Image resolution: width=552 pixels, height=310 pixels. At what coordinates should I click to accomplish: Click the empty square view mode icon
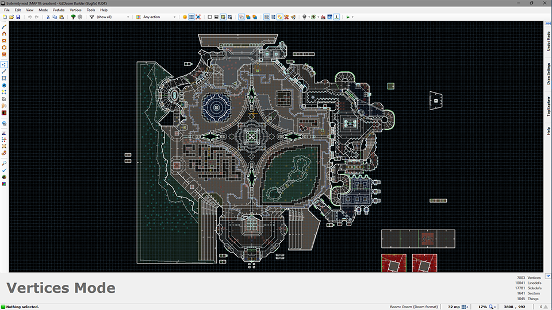[210, 17]
